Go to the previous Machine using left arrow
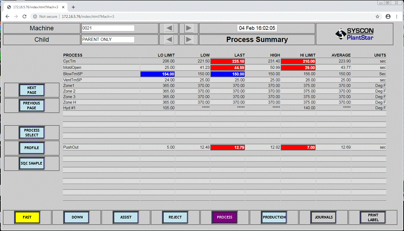This screenshot has height=231, width=404. [169, 28]
